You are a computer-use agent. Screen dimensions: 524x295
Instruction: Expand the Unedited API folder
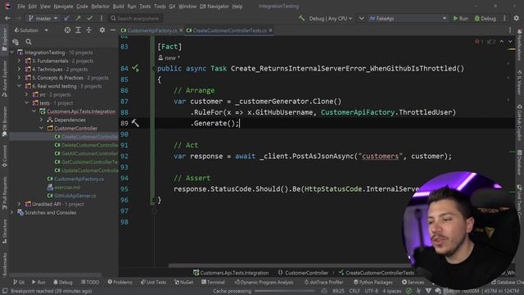pos(19,204)
